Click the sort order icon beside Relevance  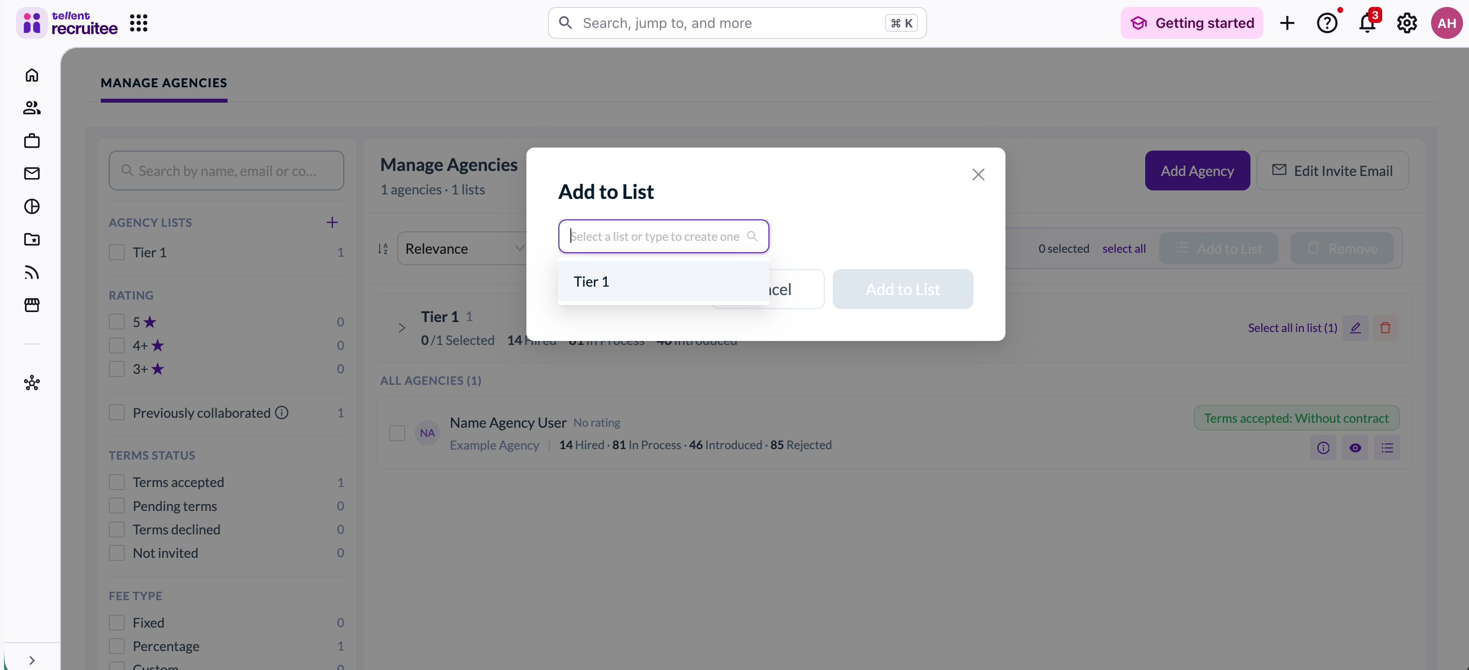pyautogui.click(x=383, y=248)
